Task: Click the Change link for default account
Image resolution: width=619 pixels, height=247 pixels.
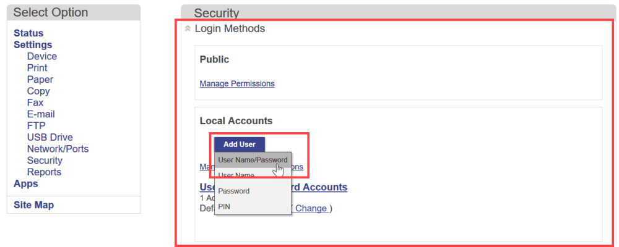Action: tap(311, 208)
